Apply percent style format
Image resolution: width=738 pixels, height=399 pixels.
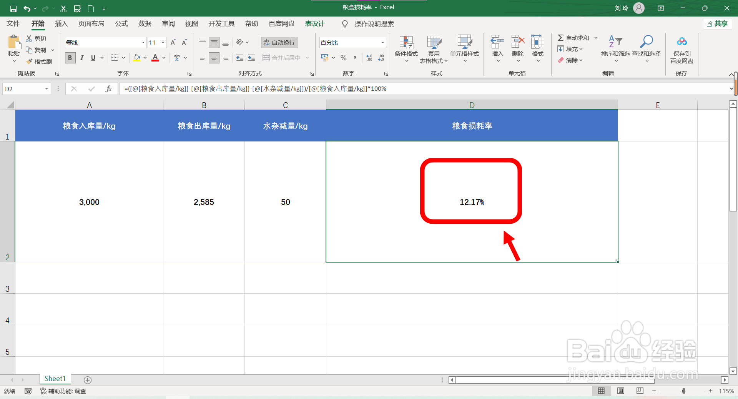click(x=344, y=58)
